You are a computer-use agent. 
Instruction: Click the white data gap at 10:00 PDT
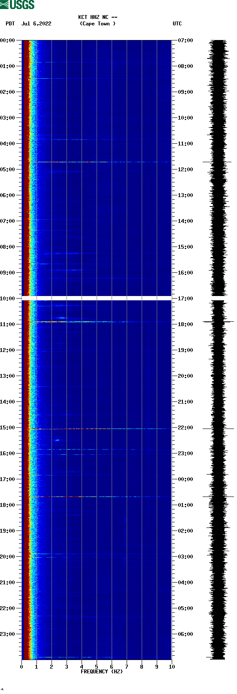point(97,298)
